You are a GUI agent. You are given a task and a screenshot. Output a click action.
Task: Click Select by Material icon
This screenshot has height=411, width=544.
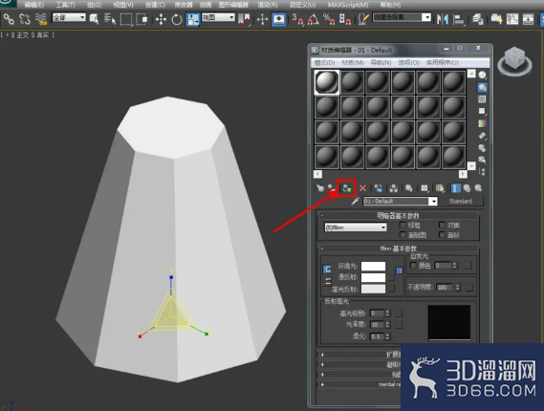(x=482, y=160)
